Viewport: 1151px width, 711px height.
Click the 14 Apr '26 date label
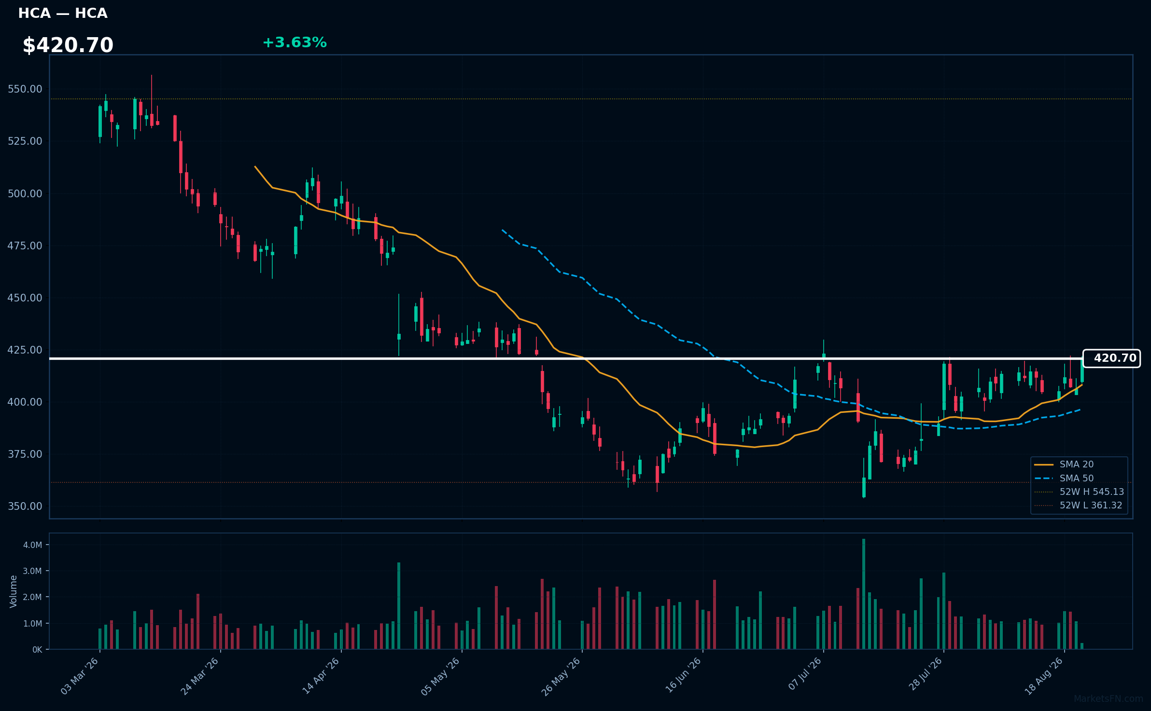(321, 676)
